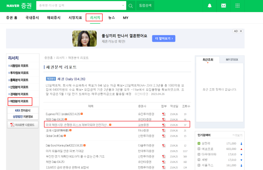This screenshot has width=263, height=170.
Task: Click the woman's photo in the ad
Action: [84, 39]
